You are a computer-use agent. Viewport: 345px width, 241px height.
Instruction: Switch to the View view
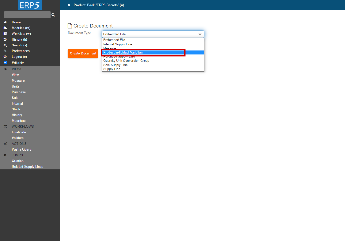[x=15, y=75]
